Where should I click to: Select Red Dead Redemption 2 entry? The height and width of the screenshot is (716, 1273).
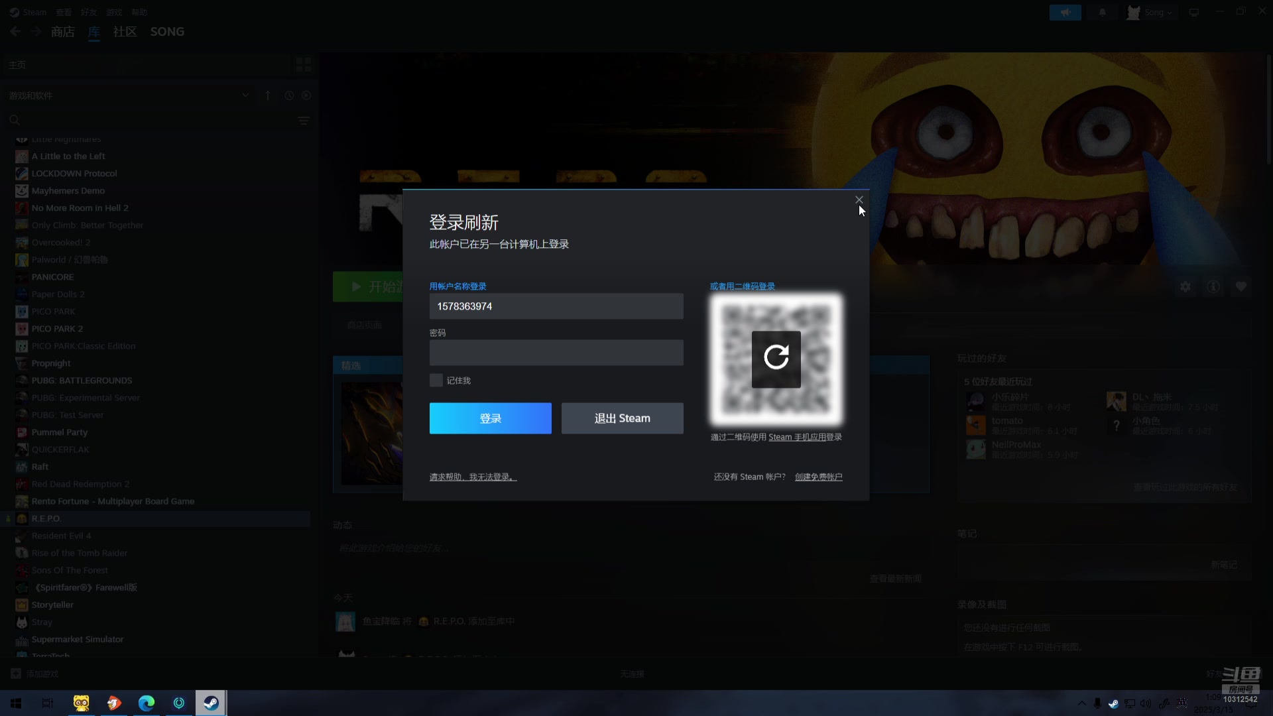click(80, 484)
